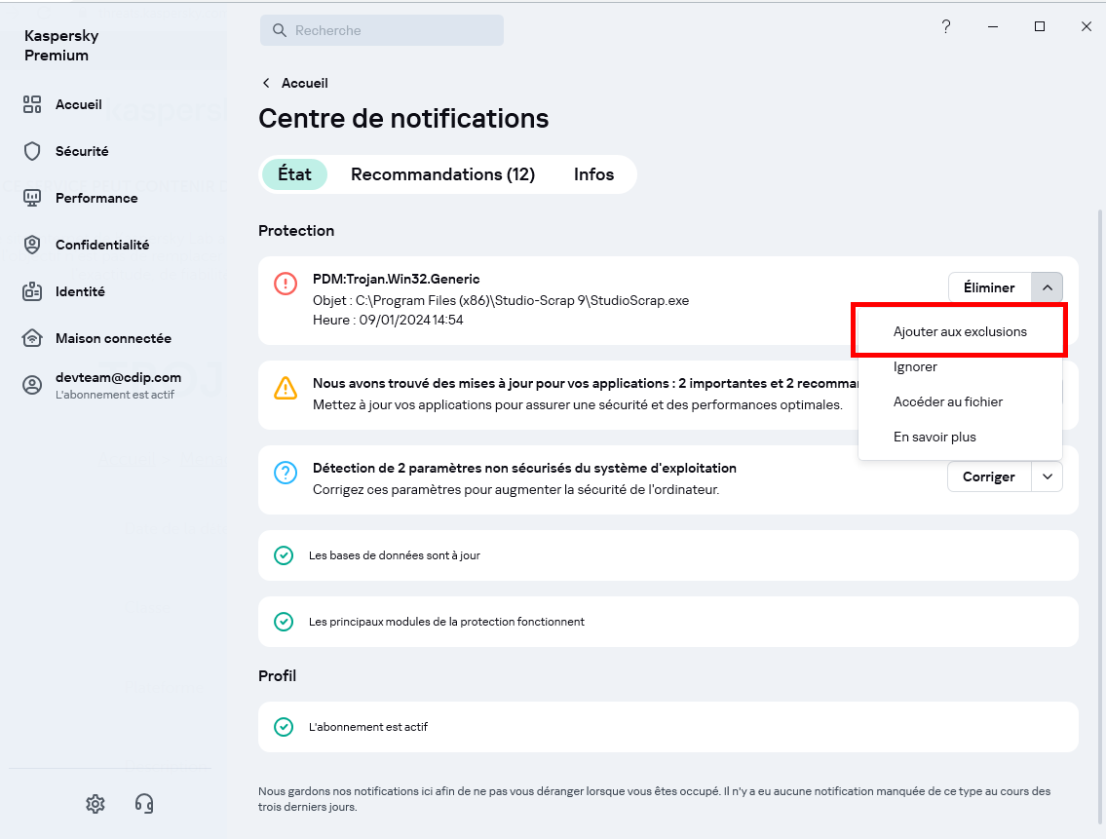The width and height of the screenshot is (1106, 839).
Task: Go back using the chevron before Accueil
Action: (266, 83)
